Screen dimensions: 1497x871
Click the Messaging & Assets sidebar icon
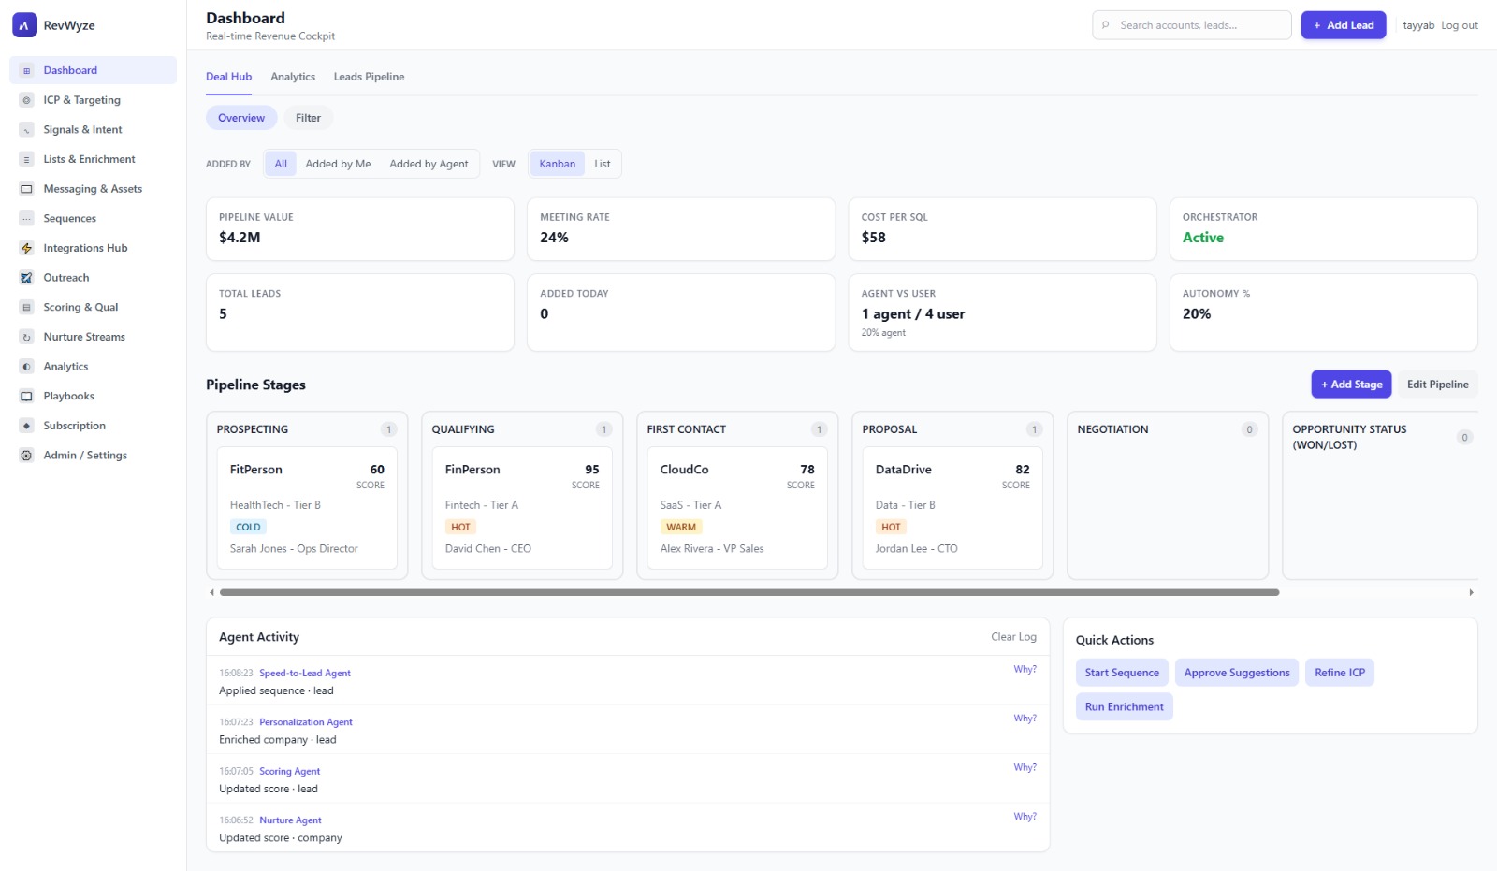point(26,189)
